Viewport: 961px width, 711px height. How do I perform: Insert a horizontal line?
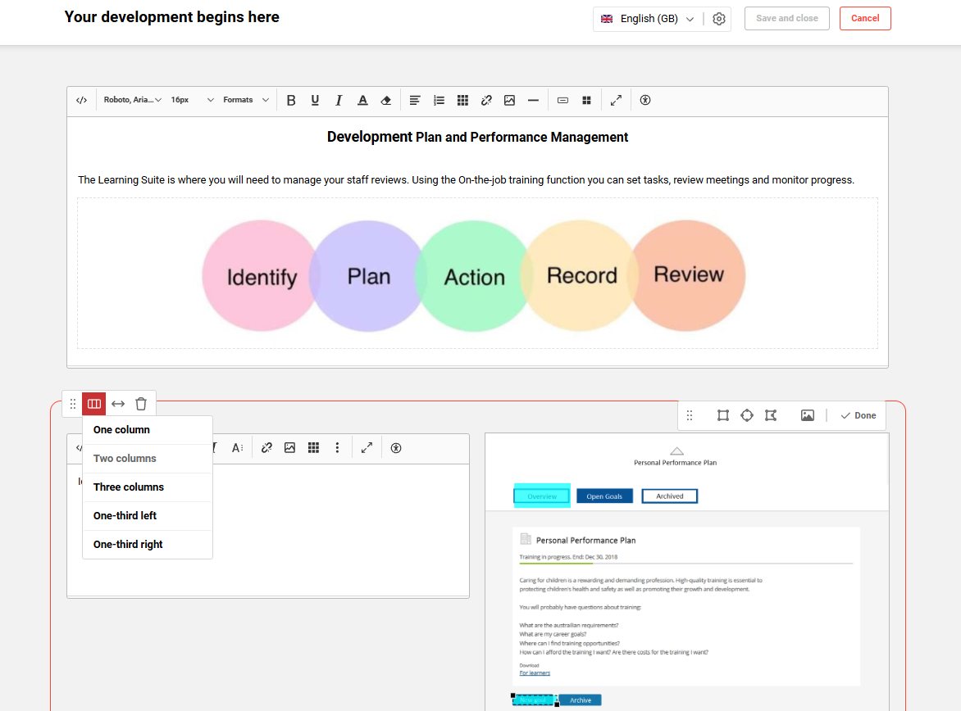point(533,100)
